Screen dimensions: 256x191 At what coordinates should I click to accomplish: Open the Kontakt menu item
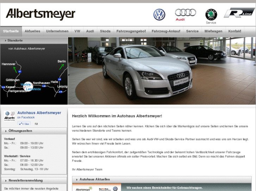click(x=235, y=31)
